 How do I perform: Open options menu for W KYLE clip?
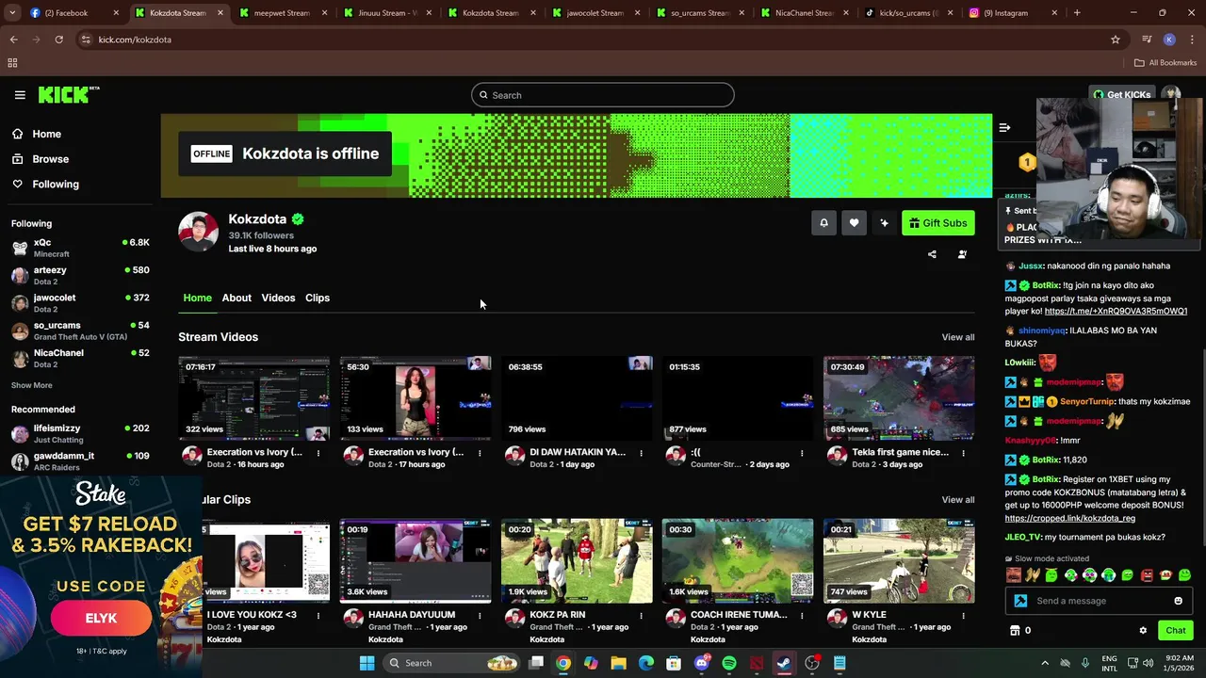[963, 616]
